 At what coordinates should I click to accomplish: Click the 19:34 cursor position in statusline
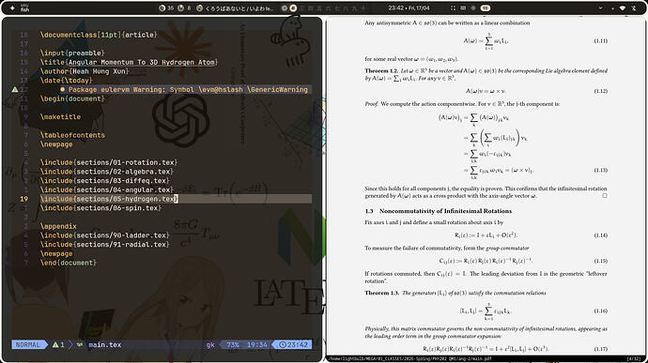coord(257,344)
